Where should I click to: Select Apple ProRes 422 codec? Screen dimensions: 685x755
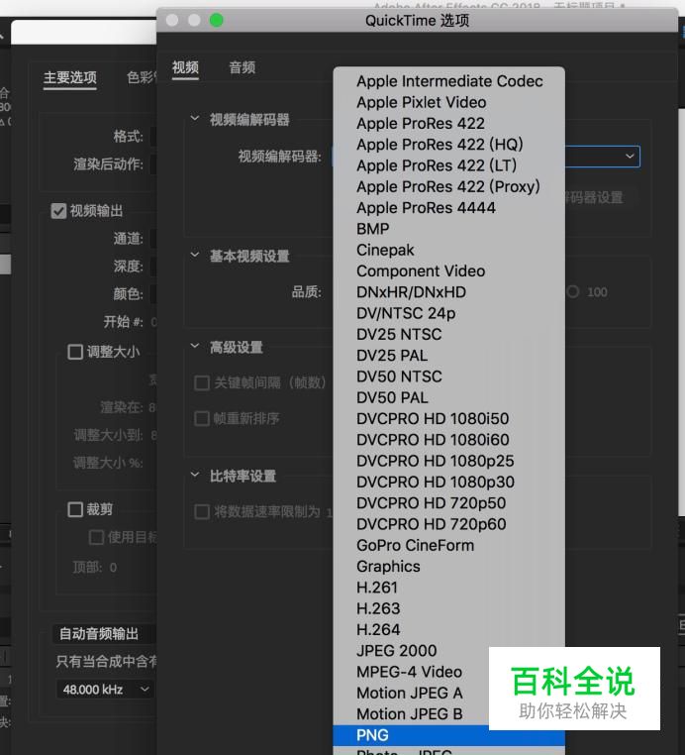(448, 123)
